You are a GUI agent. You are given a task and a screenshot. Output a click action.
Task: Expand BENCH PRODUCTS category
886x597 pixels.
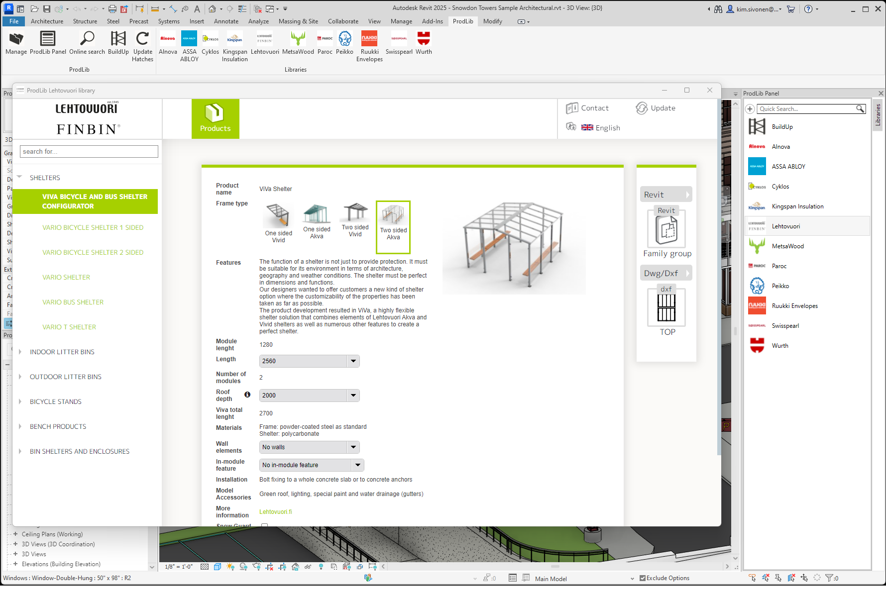20,426
